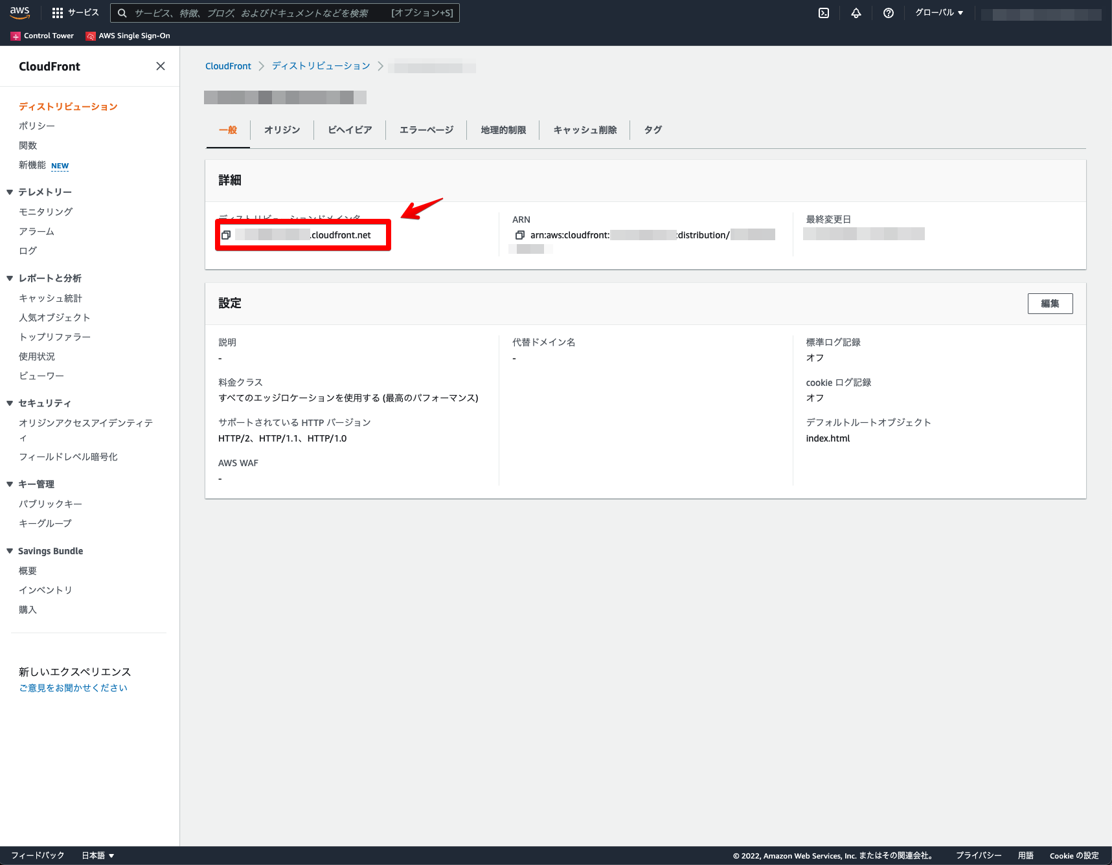Switch to the エラーページ tab
This screenshot has width=1112, height=865.
(x=426, y=130)
